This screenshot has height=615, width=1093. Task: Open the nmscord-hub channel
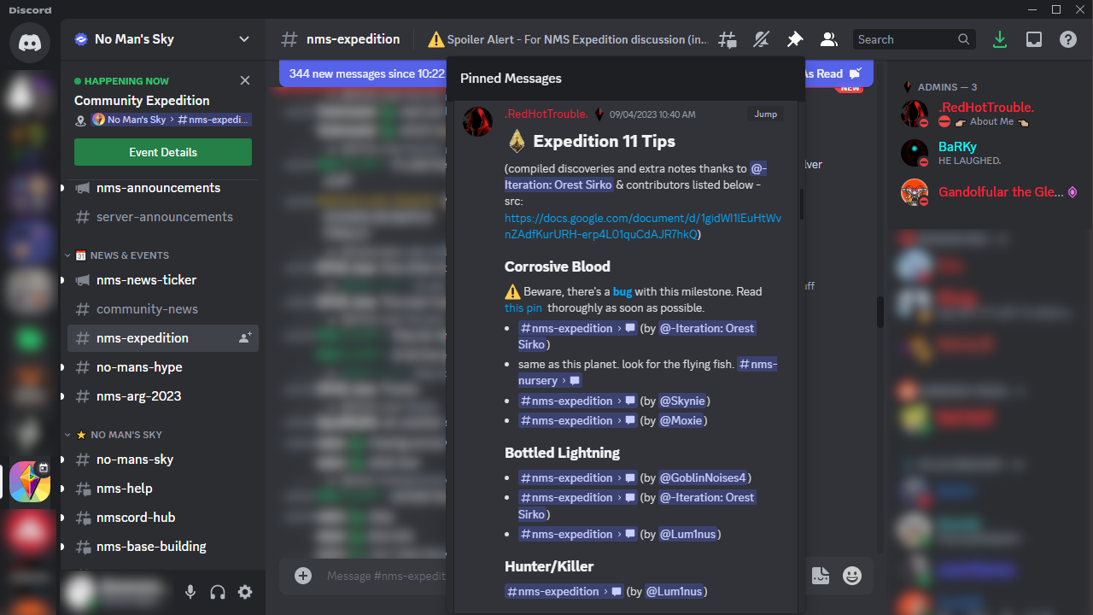tap(163, 518)
